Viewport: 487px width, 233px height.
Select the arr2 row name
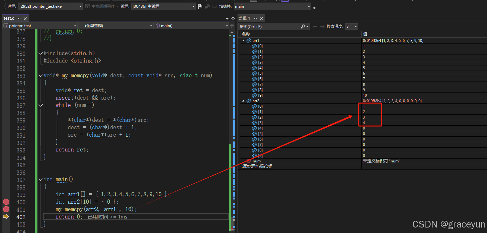[256, 101]
